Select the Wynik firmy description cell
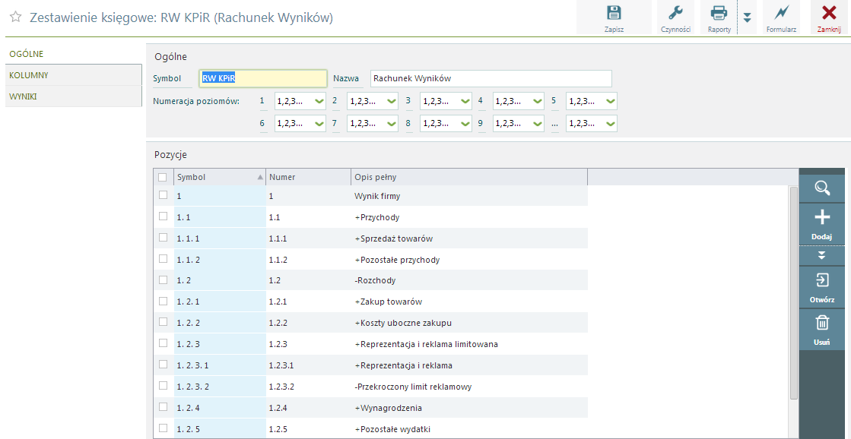Screen dimensions: 851x439 point(469,196)
